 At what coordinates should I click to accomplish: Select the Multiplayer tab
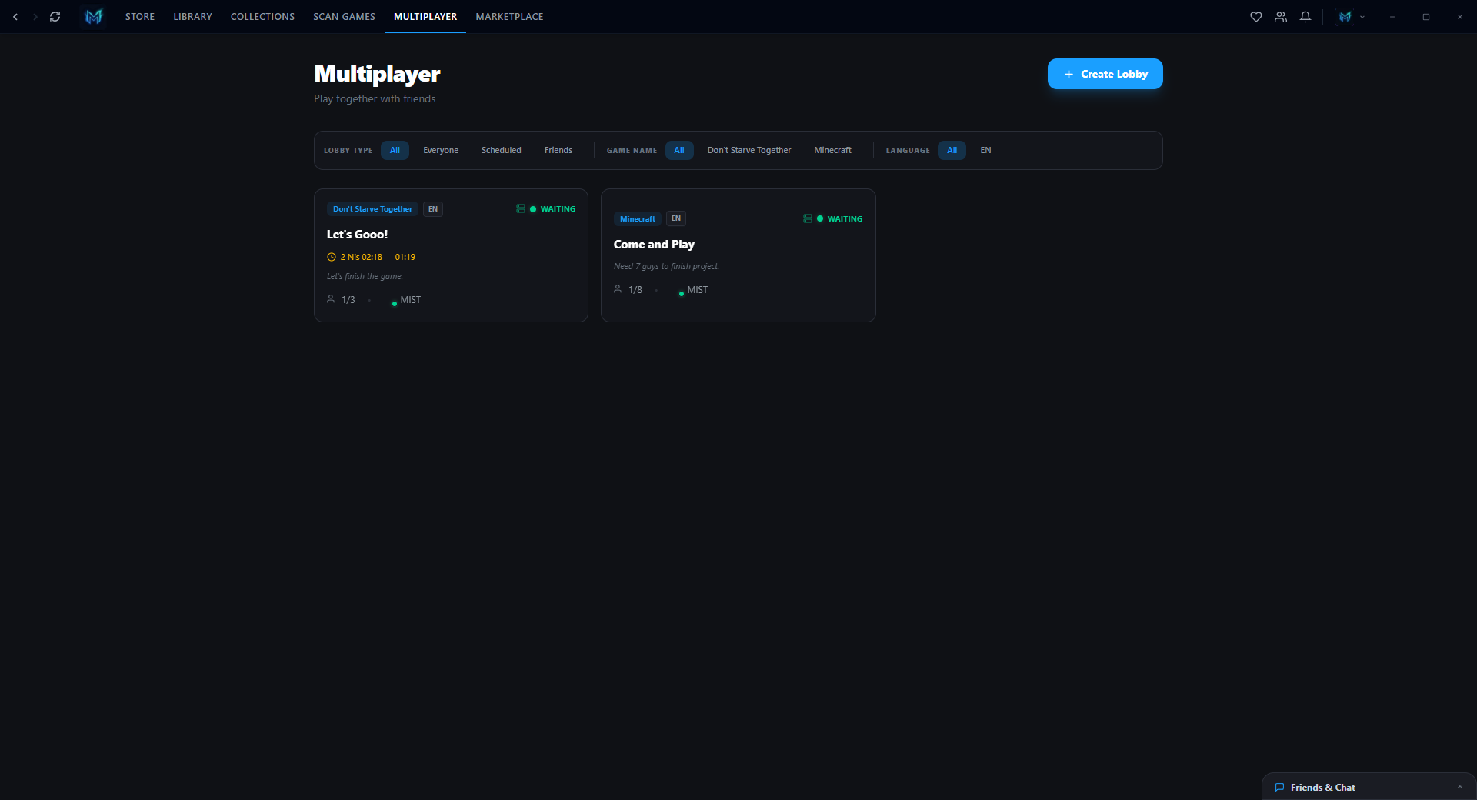pyautogui.click(x=425, y=16)
